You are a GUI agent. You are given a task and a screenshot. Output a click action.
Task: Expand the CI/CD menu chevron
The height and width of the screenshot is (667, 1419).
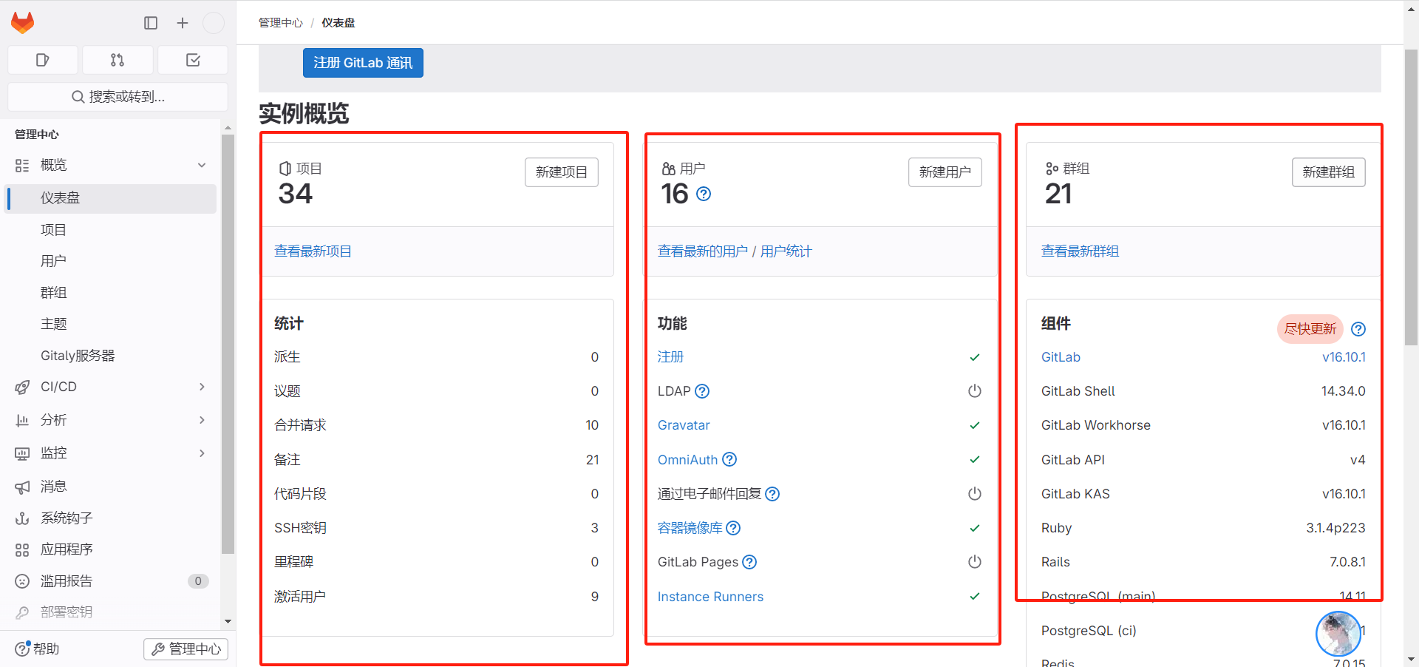coord(202,387)
